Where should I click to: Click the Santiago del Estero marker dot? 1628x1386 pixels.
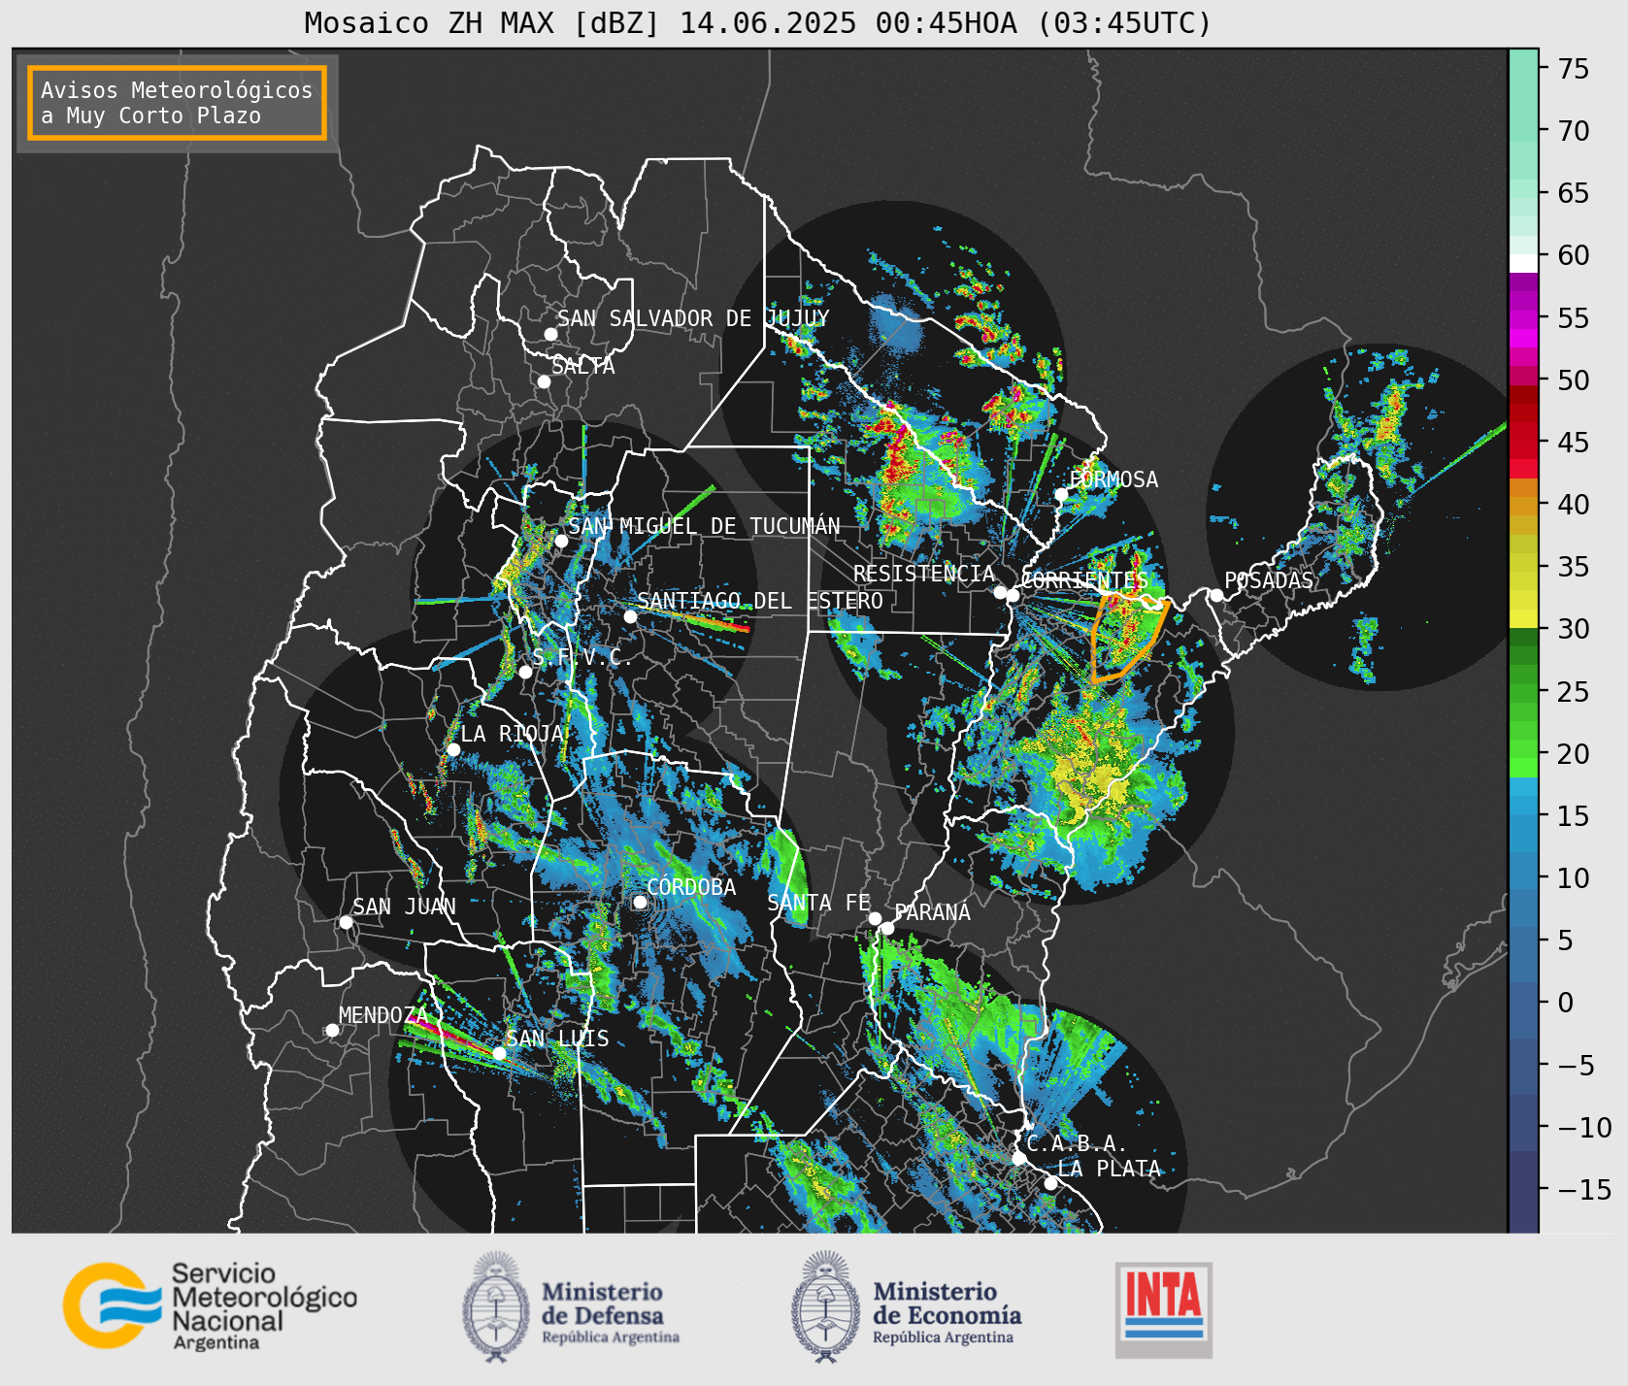(630, 616)
